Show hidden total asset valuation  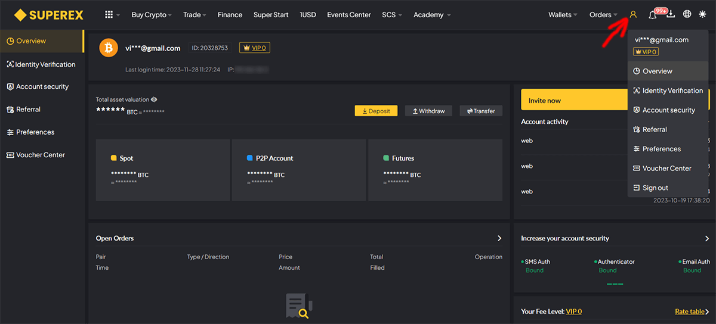pos(154,99)
